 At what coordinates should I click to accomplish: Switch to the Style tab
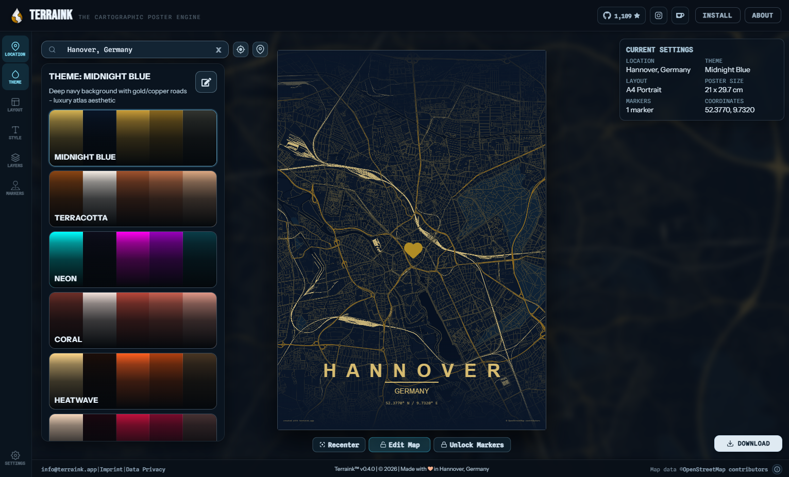tap(15, 132)
